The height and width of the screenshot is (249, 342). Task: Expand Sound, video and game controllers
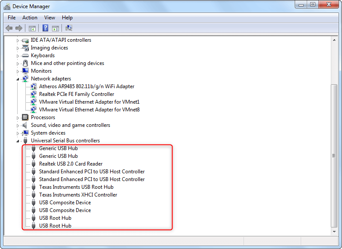pos(18,126)
